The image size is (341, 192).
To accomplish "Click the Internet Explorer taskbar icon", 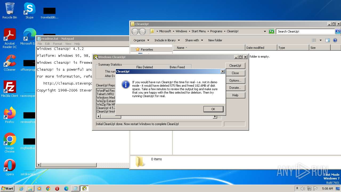I will [21, 189].
